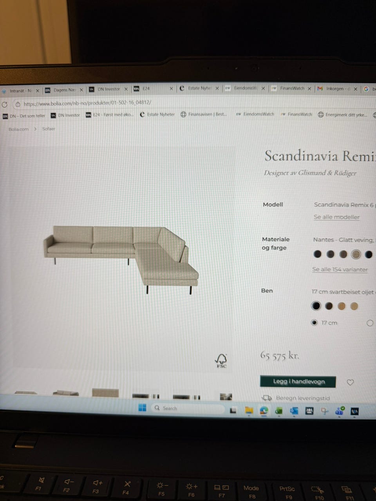Close the Inkorgen Gmail tab
The image size is (376, 501).
(x=355, y=89)
